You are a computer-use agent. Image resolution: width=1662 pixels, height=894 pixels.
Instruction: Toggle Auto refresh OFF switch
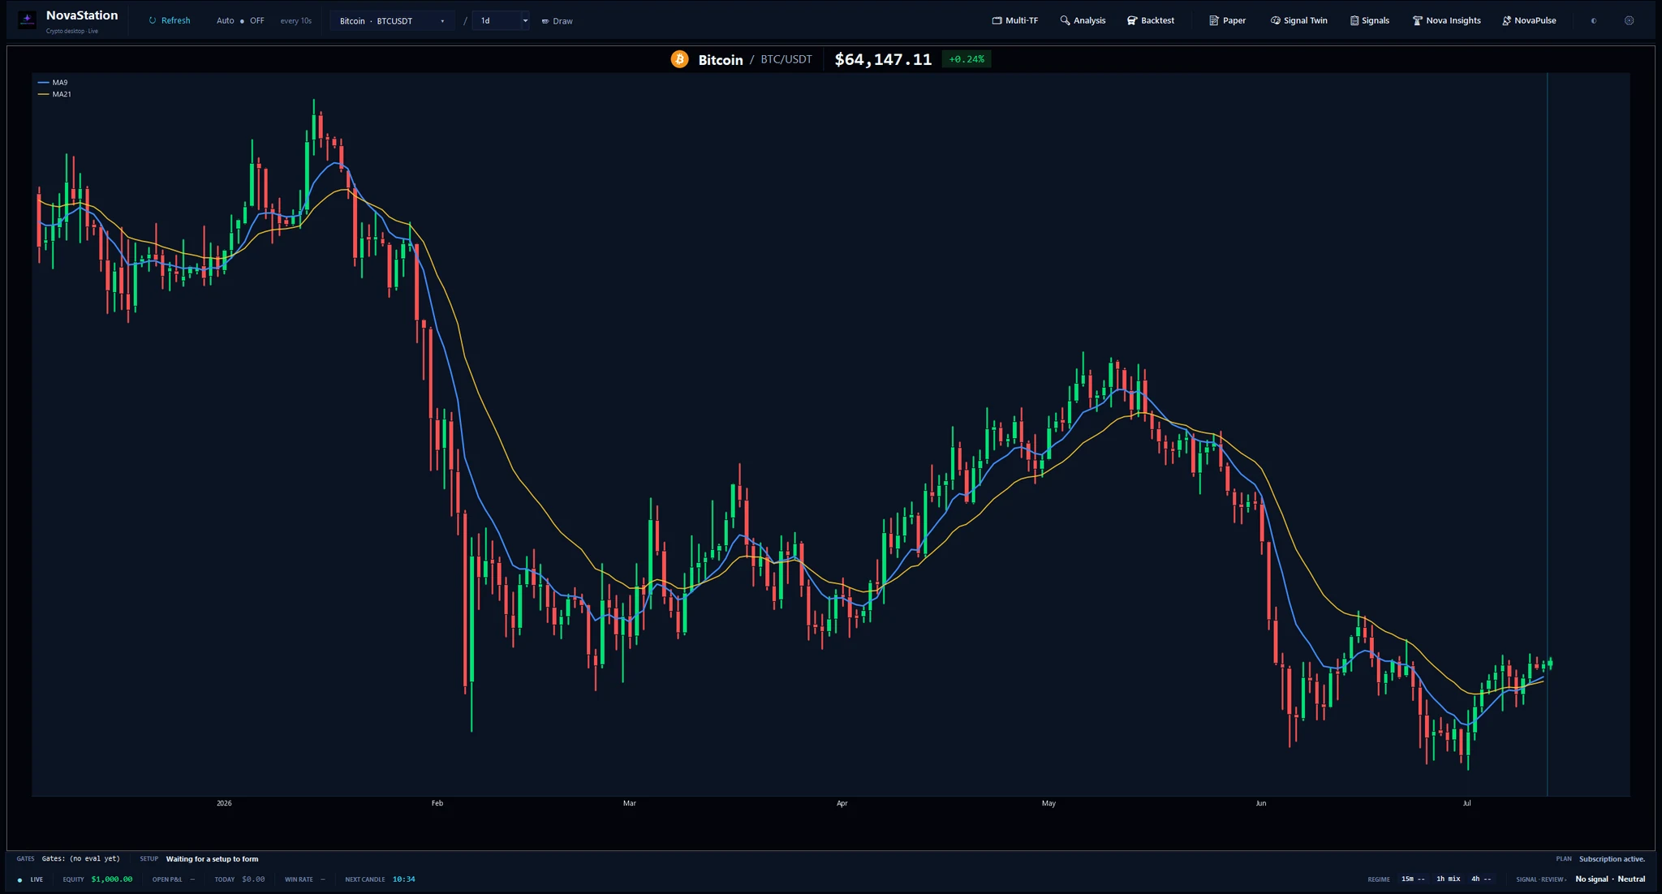pyautogui.click(x=242, y=21)
